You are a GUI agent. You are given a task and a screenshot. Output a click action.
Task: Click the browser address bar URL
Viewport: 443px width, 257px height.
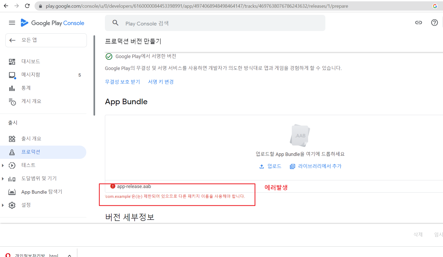(x=197, y=6)
